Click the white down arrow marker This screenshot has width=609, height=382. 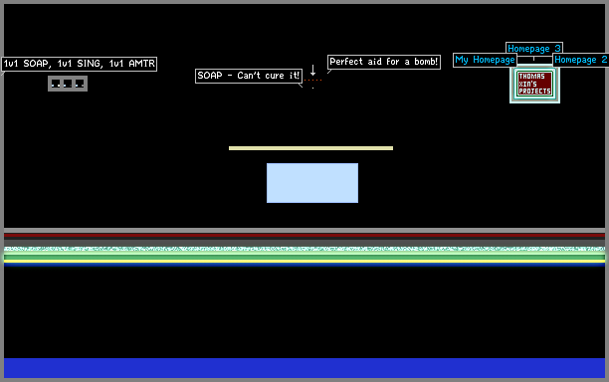(x=312, y=71)
